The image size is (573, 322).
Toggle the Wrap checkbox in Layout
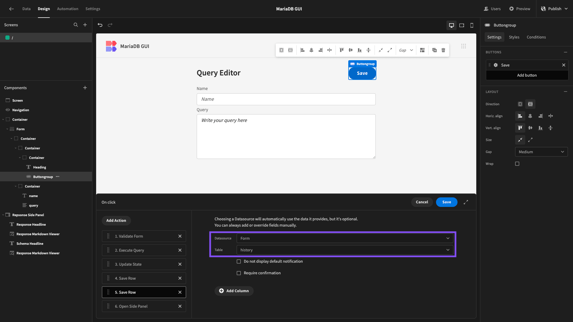pos(517,164)
